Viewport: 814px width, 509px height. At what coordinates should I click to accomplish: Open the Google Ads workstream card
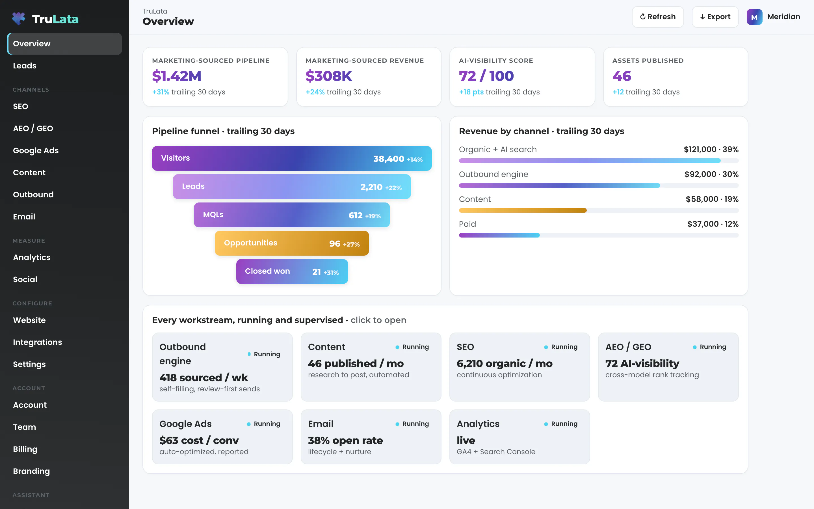(x=222, y=437)
